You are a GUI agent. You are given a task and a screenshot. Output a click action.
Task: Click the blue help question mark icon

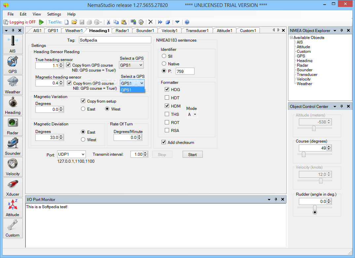point(187,22)
